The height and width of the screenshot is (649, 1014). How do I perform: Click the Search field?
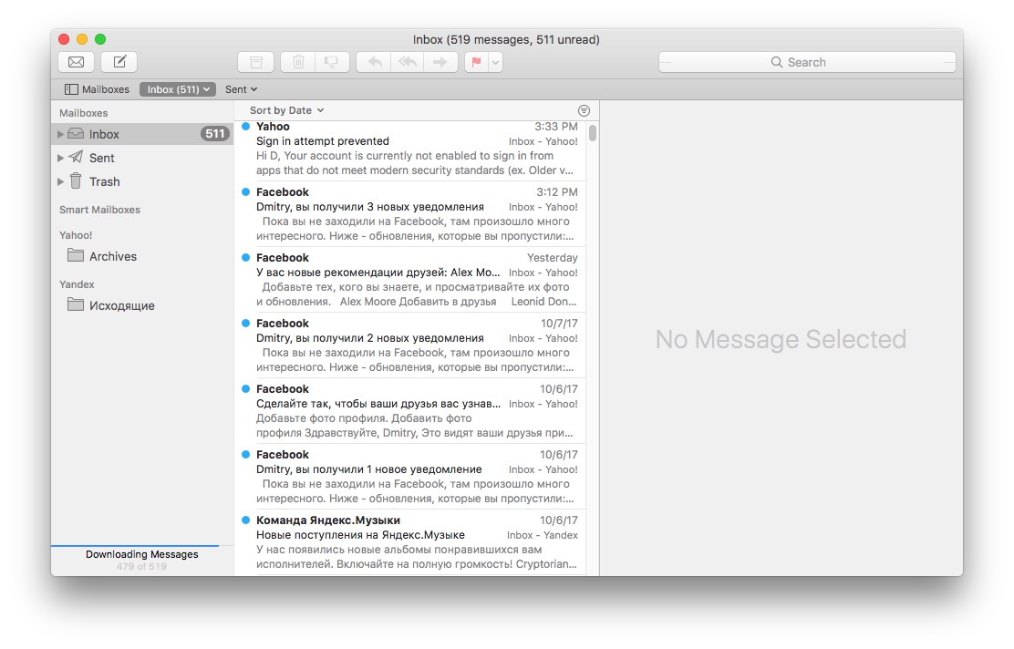[807, 62]
